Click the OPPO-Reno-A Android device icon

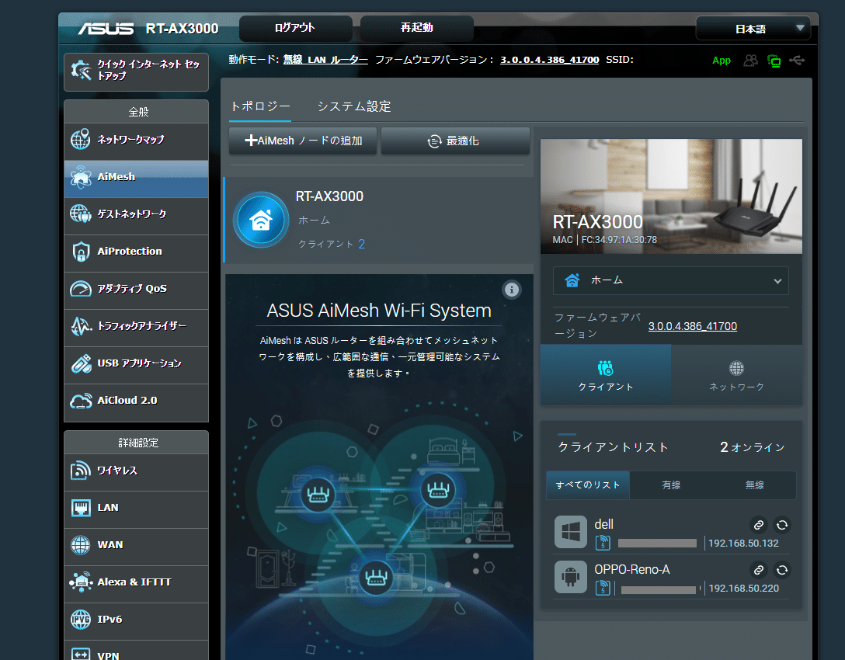click(x=571, y=577)
